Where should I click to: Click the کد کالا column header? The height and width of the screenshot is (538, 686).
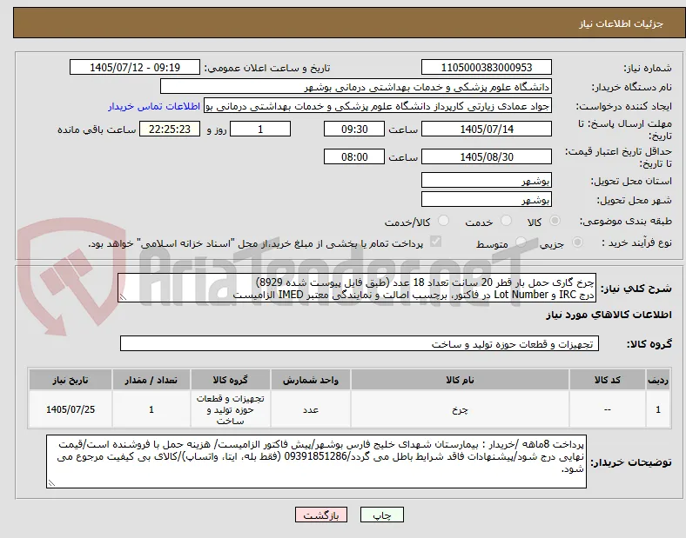point(608,380)
